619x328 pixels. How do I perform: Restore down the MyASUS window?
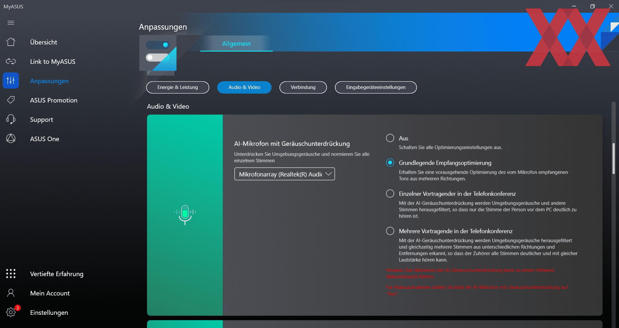[593, 6]
